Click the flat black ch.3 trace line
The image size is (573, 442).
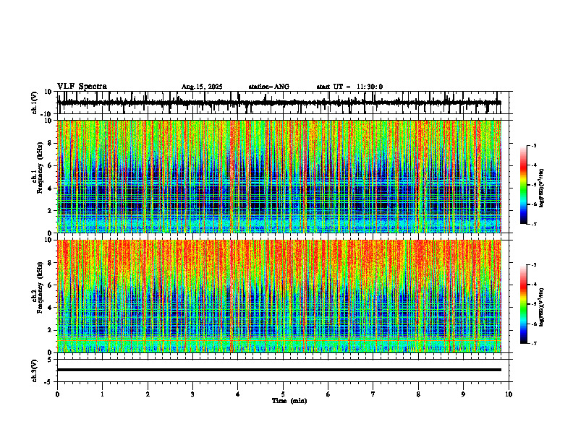279,370
